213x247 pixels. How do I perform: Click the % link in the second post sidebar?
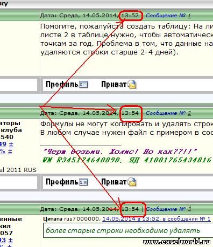[3, 152]
